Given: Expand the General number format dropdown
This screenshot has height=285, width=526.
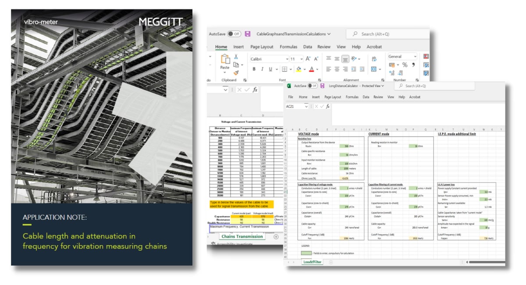Looking at the screenshot, I should tap(415, 57).
